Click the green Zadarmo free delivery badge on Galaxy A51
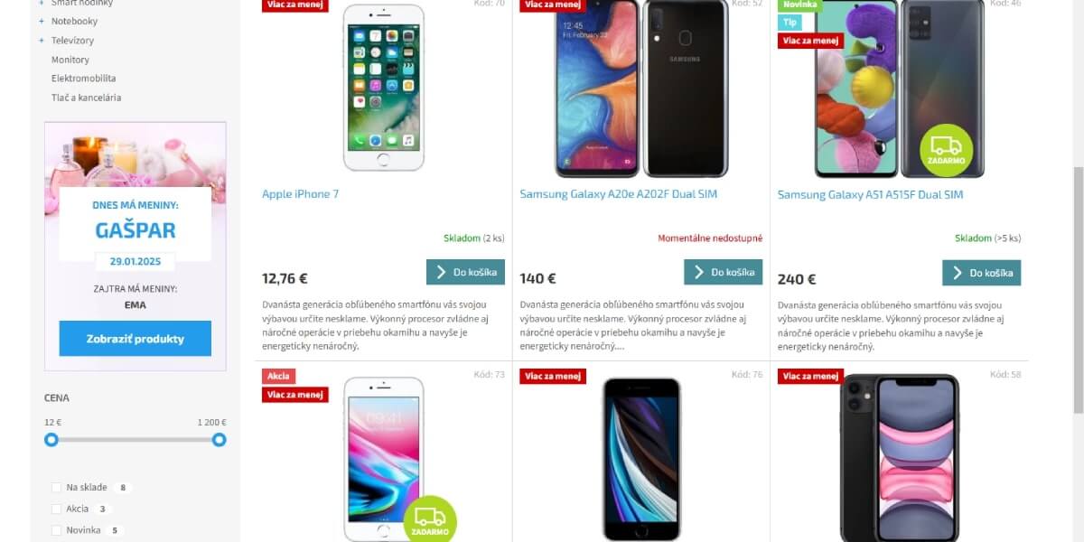Image resolution: width=1084 pixels, height=542 pixels. (x=946, y=150)
